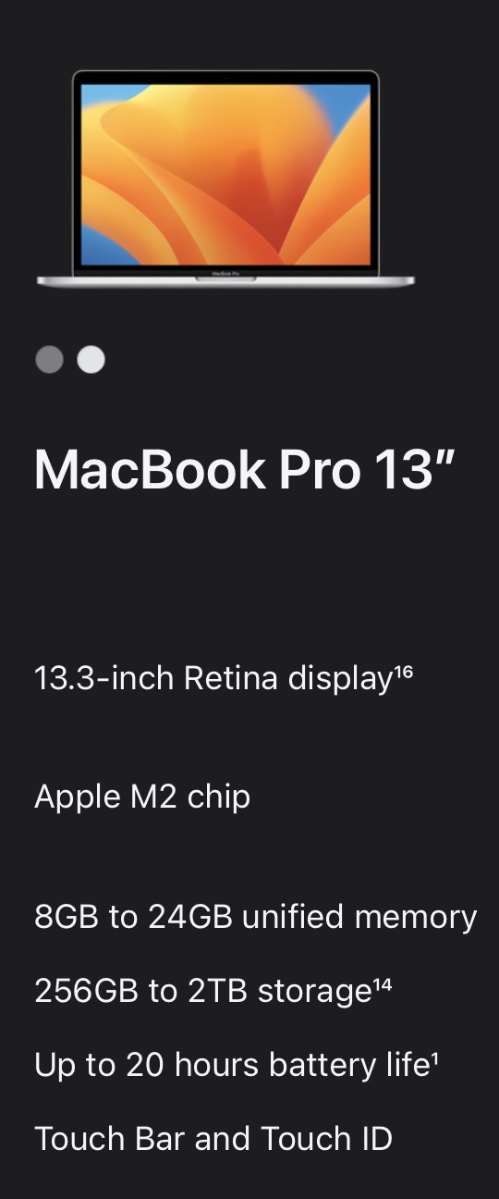Image resolution: width=499 pixels, height=1199 pixels.
Task: Open footnote 14 beside storage spec
Action: click(x=383, y=983)
